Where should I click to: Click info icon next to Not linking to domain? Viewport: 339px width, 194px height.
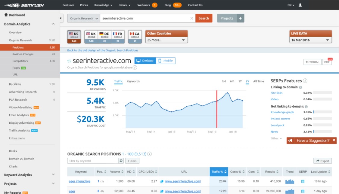[x=306, y=107]
